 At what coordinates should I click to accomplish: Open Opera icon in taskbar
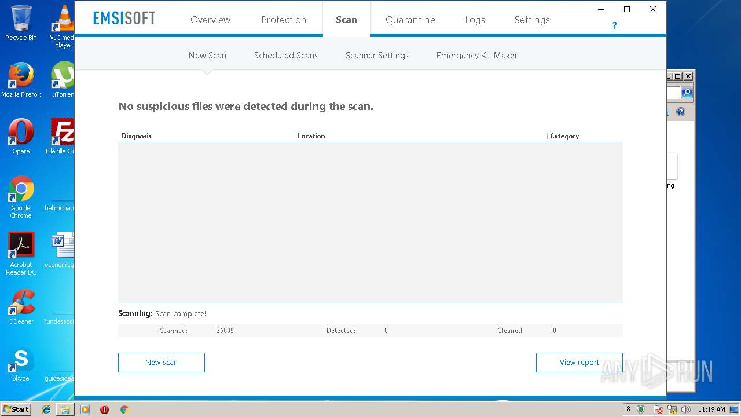tap(104, 409)
